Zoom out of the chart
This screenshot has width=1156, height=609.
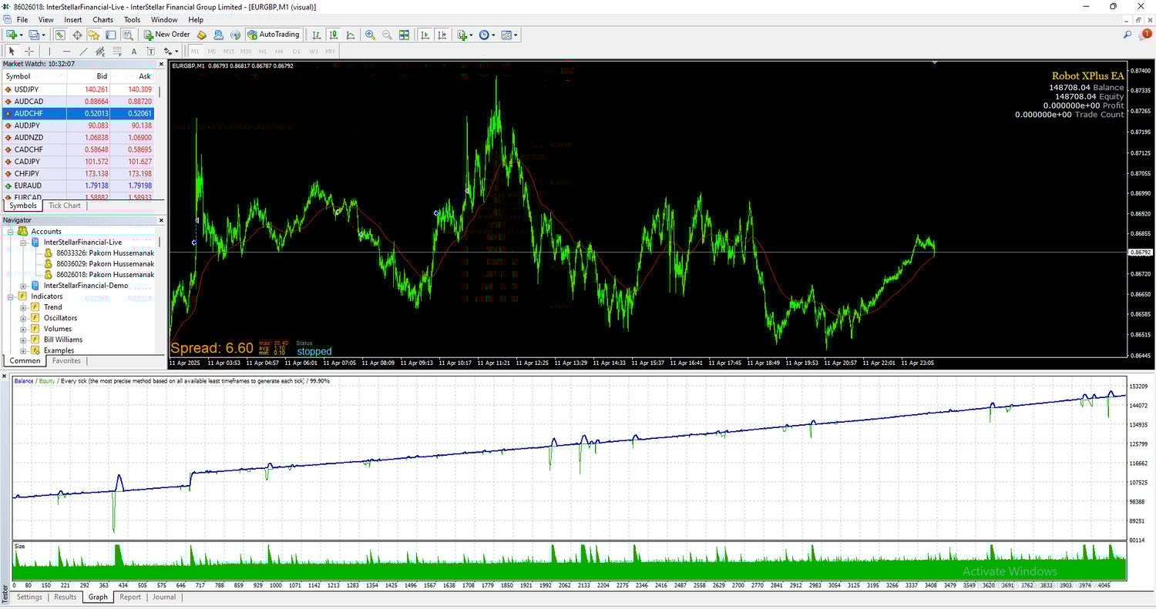[387, 35]
